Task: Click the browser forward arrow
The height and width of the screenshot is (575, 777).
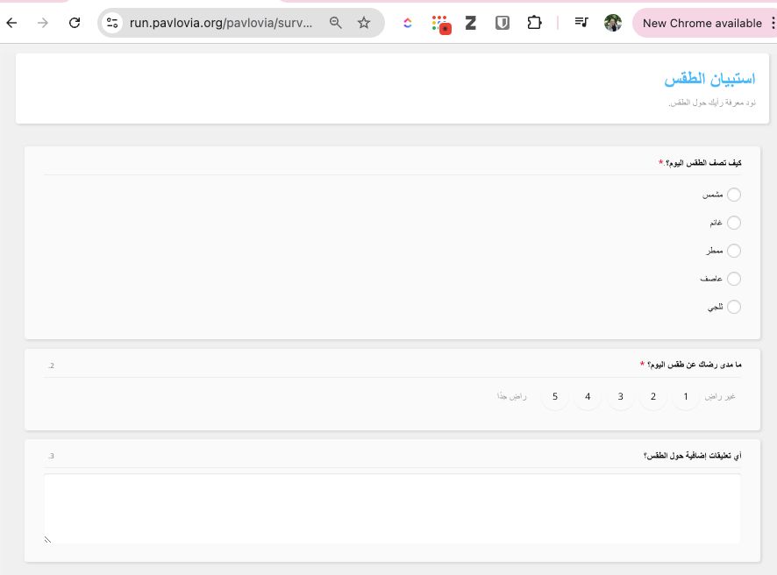Action: pyautogui.click(x=43, y=23)
